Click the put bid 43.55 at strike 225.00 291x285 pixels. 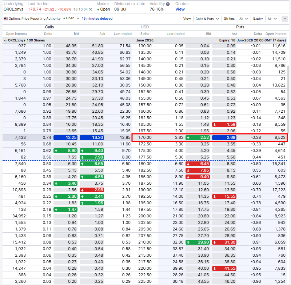click(x=198, y=281)
